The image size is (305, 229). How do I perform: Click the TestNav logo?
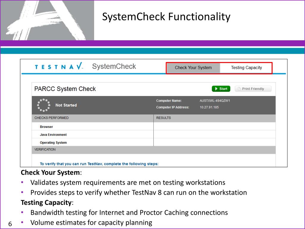(59, 66)
